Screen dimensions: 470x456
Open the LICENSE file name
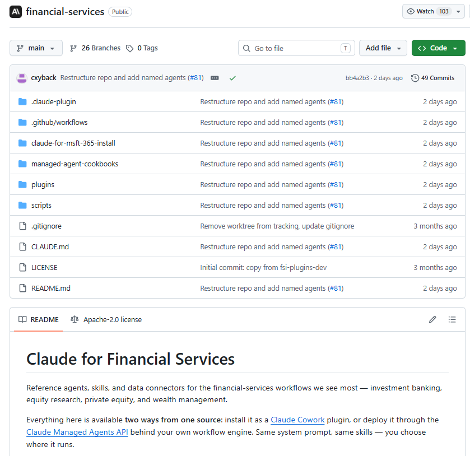(x=44, y=267)
